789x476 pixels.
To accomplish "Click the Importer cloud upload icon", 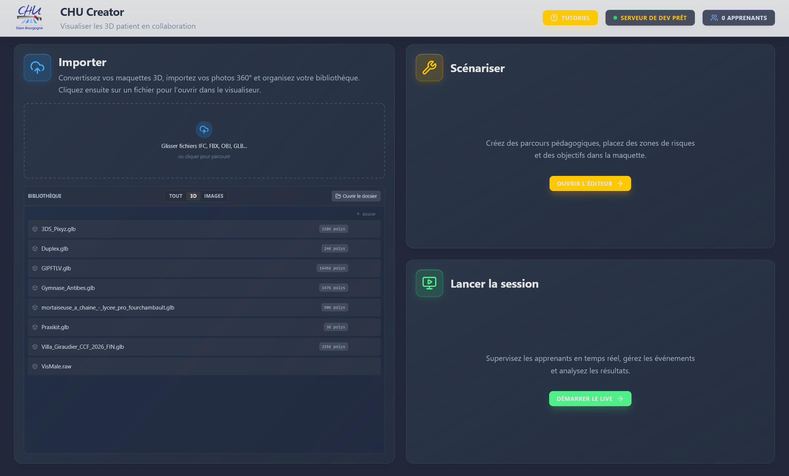I will coord(37,68).
